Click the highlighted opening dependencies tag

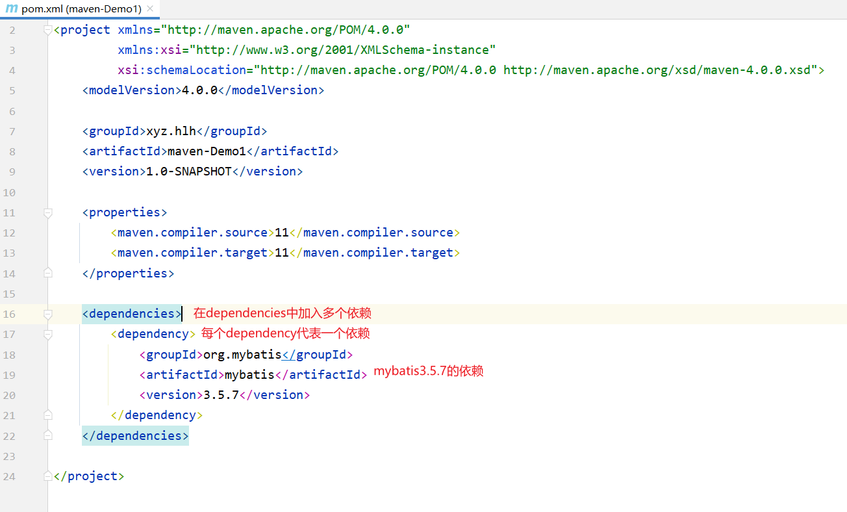tap(132, 314)
